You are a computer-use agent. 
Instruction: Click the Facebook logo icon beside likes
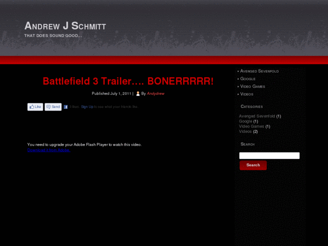click(66, 107)
